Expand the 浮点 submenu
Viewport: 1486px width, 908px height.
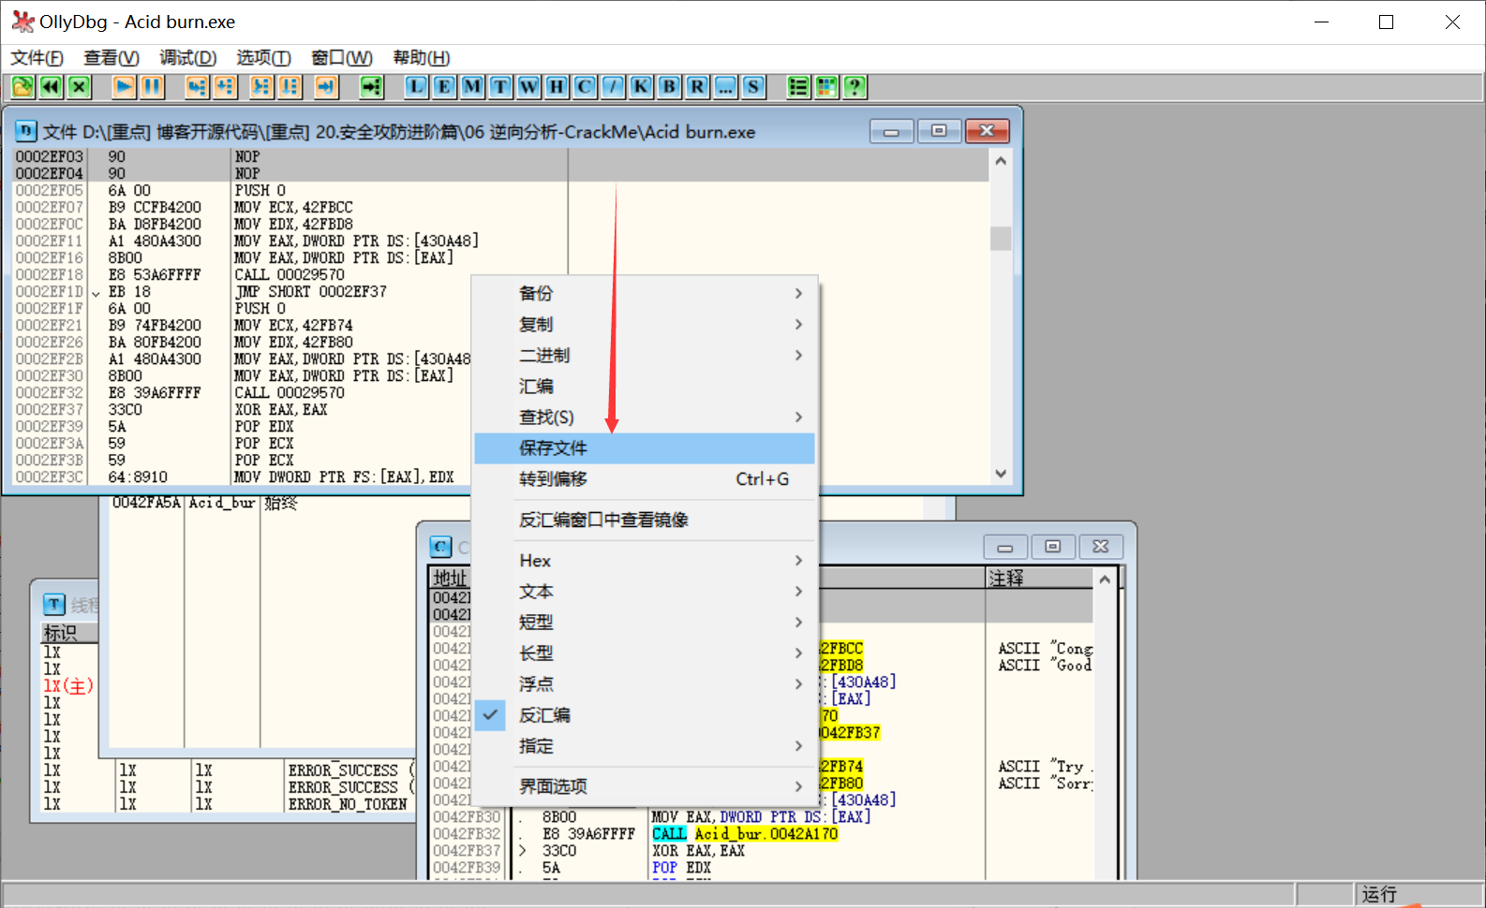(x=645, y=684)
